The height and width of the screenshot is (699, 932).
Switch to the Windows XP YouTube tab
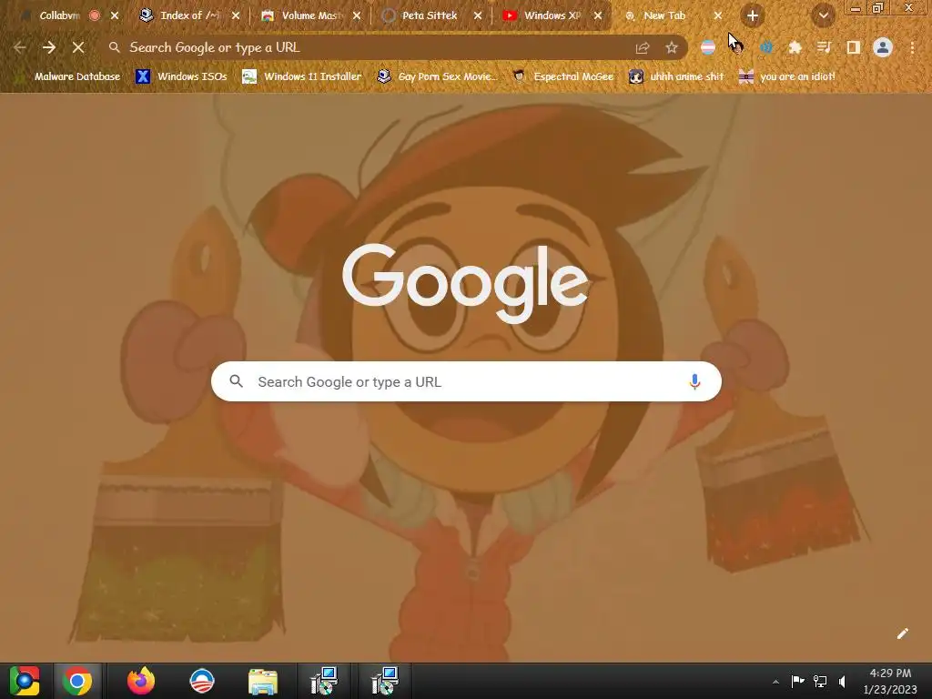pyautogui.click(x=552, y=16)
